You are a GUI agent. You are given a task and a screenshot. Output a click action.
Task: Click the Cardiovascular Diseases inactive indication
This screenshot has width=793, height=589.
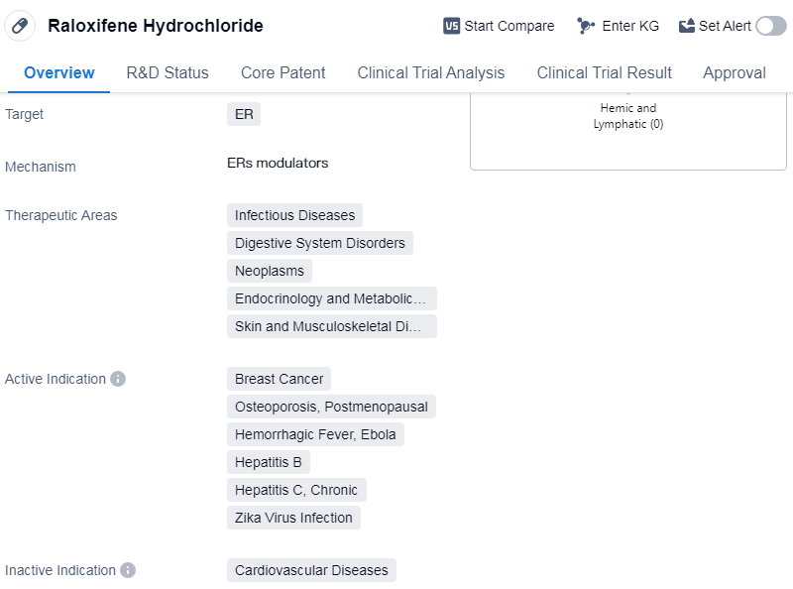click(x=311, y=570)
